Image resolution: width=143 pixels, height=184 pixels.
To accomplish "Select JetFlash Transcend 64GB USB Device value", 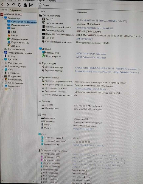I will coord(97,93).
